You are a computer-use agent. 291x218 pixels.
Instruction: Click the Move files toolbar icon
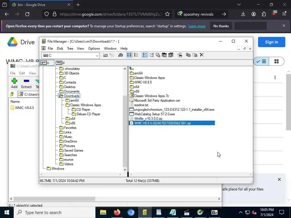[x=195, y=55]
